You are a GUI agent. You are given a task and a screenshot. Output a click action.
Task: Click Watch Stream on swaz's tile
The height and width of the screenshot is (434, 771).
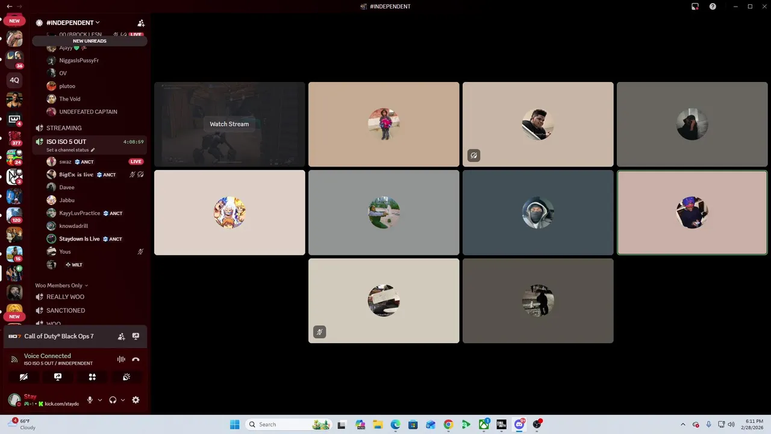click(x=229, y=124)
